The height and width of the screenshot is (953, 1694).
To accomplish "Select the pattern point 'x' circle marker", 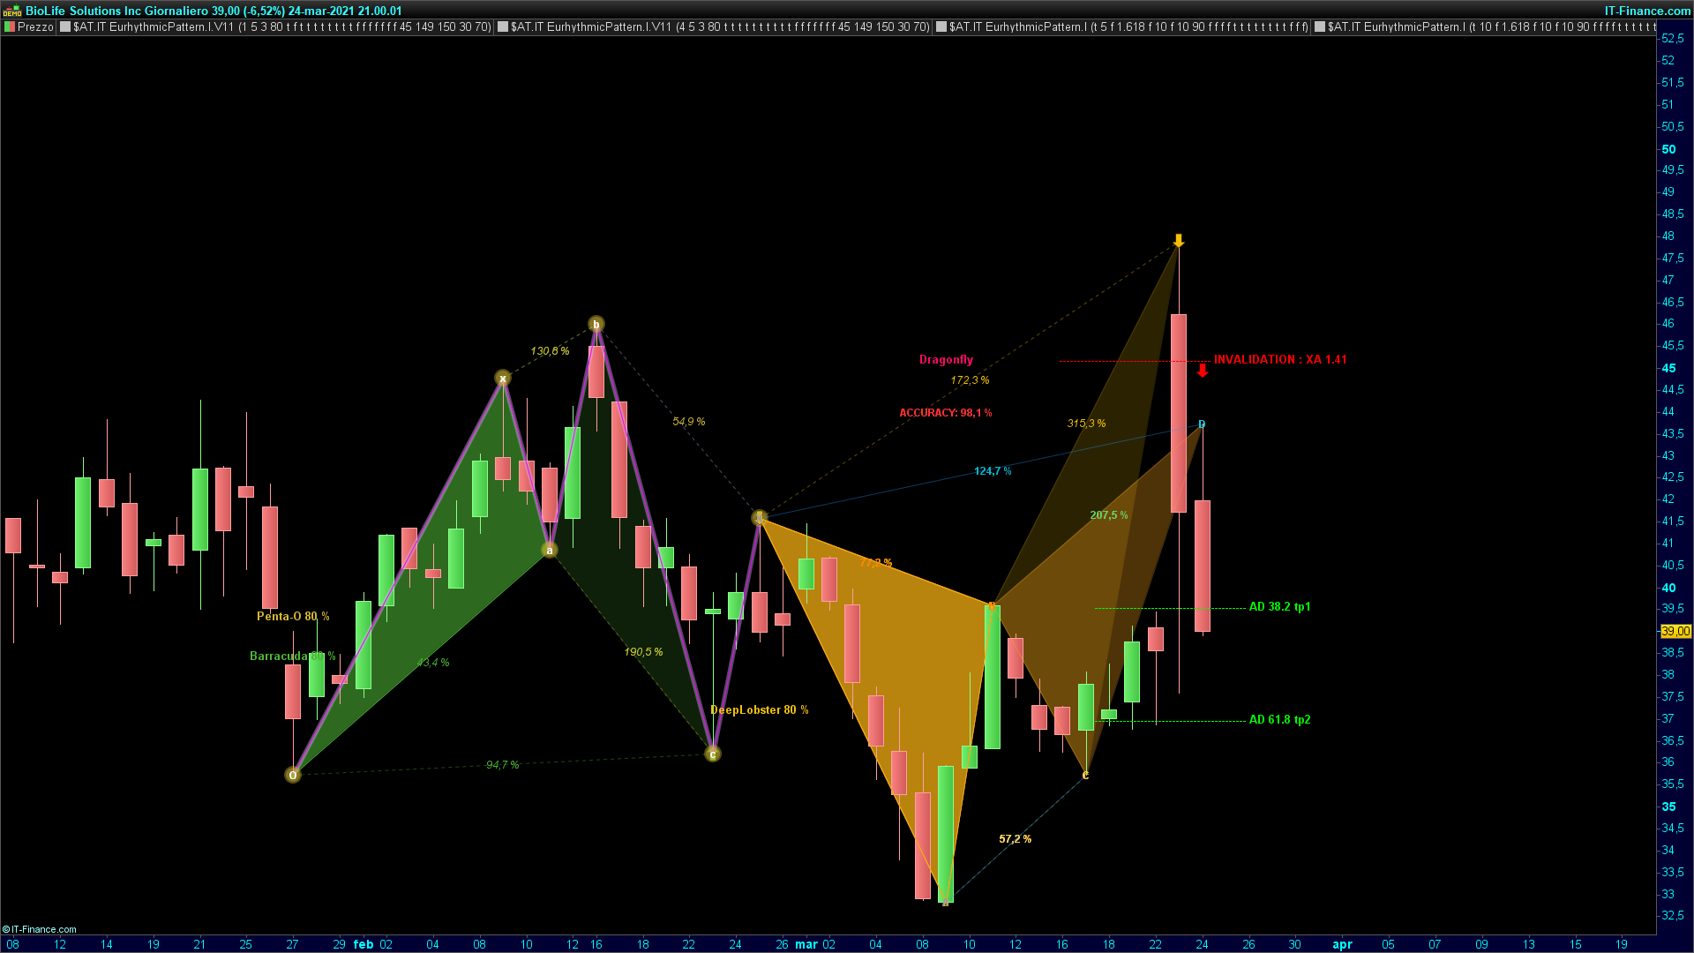I will pyautogui.click(x=503, y=379).
